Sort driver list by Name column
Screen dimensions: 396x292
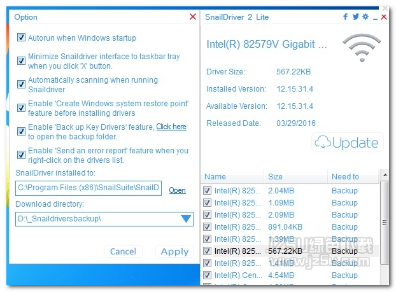pyautogui.click(x=232, y=176)
